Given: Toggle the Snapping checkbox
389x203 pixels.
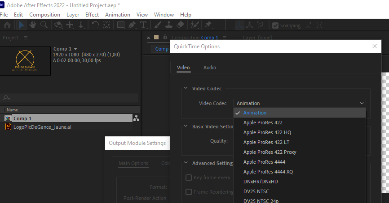Looking at the screenshot, I should click(x=275, y=26).
